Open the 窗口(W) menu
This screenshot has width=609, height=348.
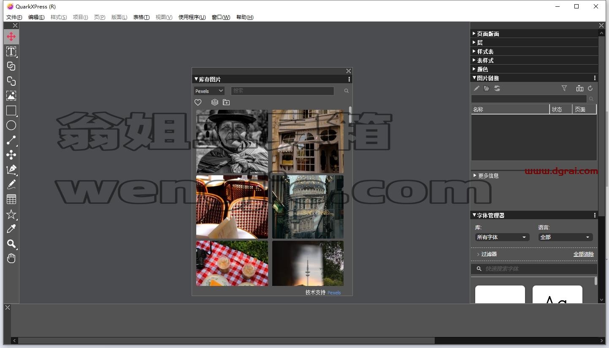pyautogui.click(x=221, y=17)
